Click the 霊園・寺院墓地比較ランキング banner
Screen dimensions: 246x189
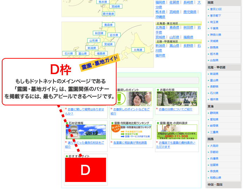coord(131,132)
